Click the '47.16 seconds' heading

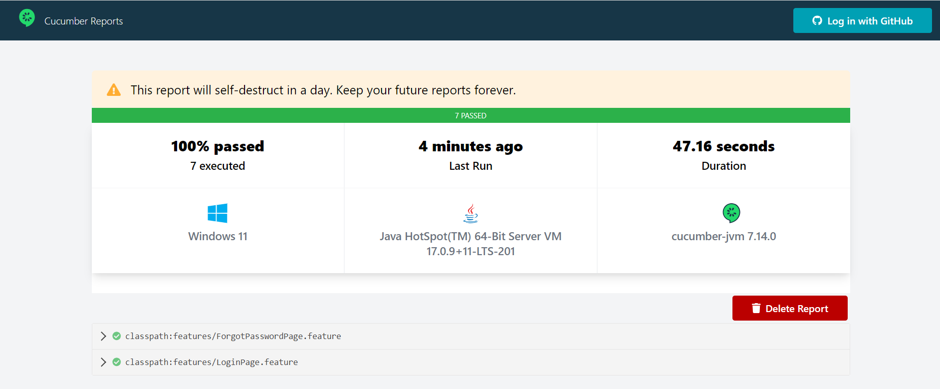723,146
